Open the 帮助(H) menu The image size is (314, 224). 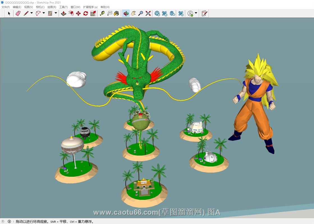pyautogui.click(x=105, y=7)
